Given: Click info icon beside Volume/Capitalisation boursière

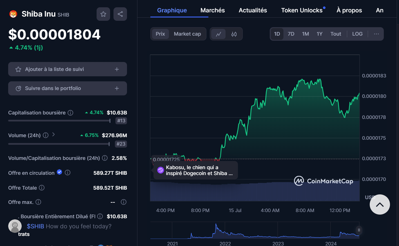Looking at the screenshot, I should 105,158.
